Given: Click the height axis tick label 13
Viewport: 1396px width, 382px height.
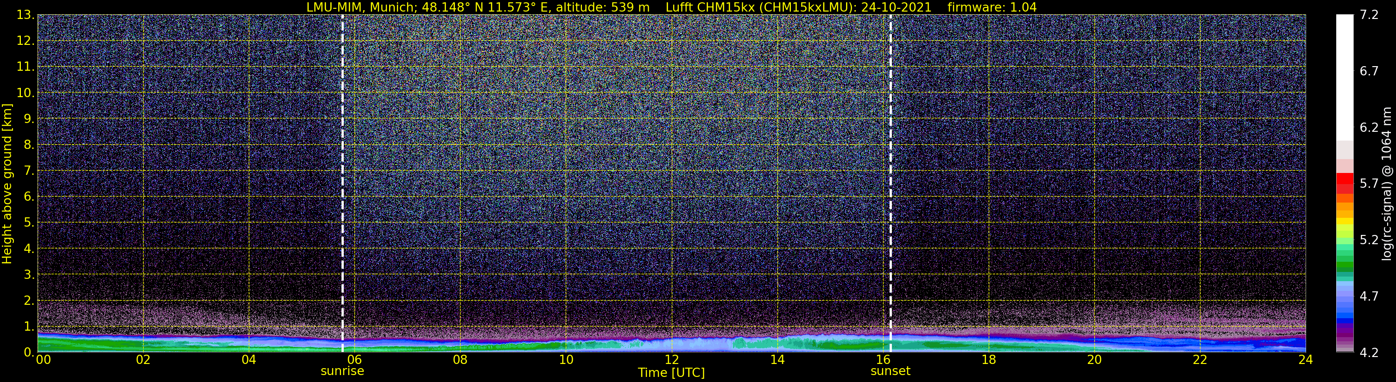Looking at the screenshot, I should pos(25,15).
